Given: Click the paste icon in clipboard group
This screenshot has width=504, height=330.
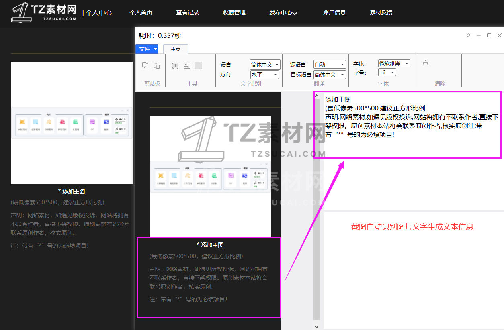Looking at the screenshot, I should (157, 65).
